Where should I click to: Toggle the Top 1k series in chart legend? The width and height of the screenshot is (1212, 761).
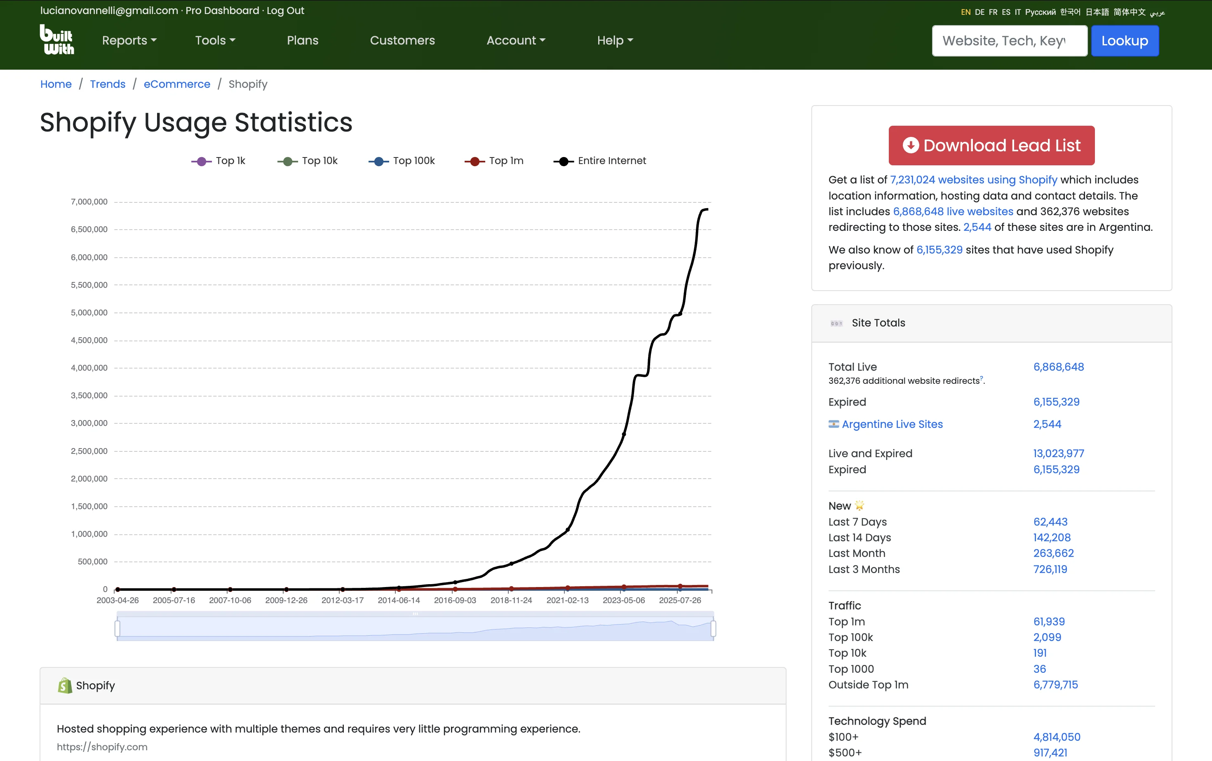coord(218,161)
